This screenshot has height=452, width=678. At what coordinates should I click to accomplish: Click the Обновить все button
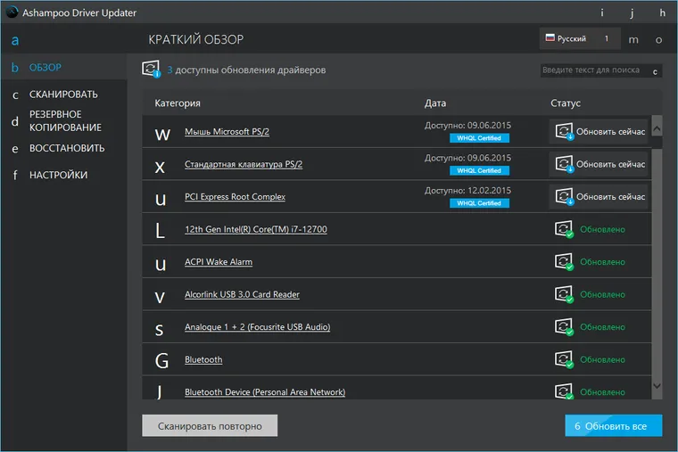(x=613, y=426)
